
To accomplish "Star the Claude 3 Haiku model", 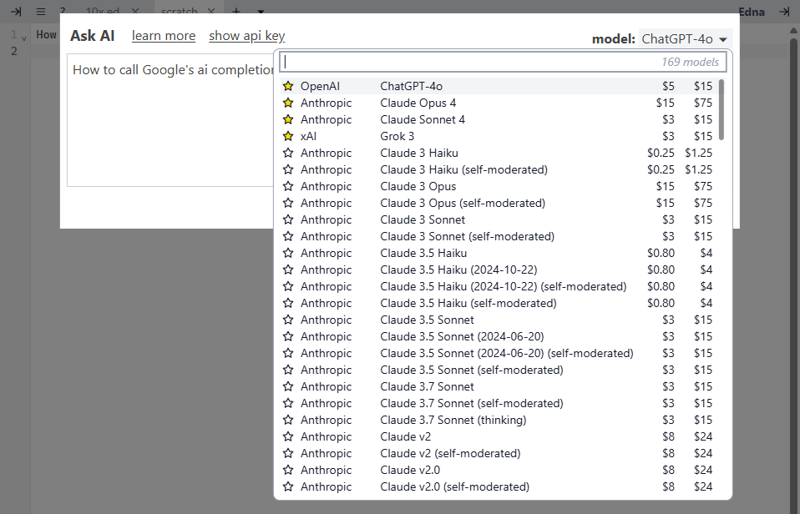I will (288, 153).
